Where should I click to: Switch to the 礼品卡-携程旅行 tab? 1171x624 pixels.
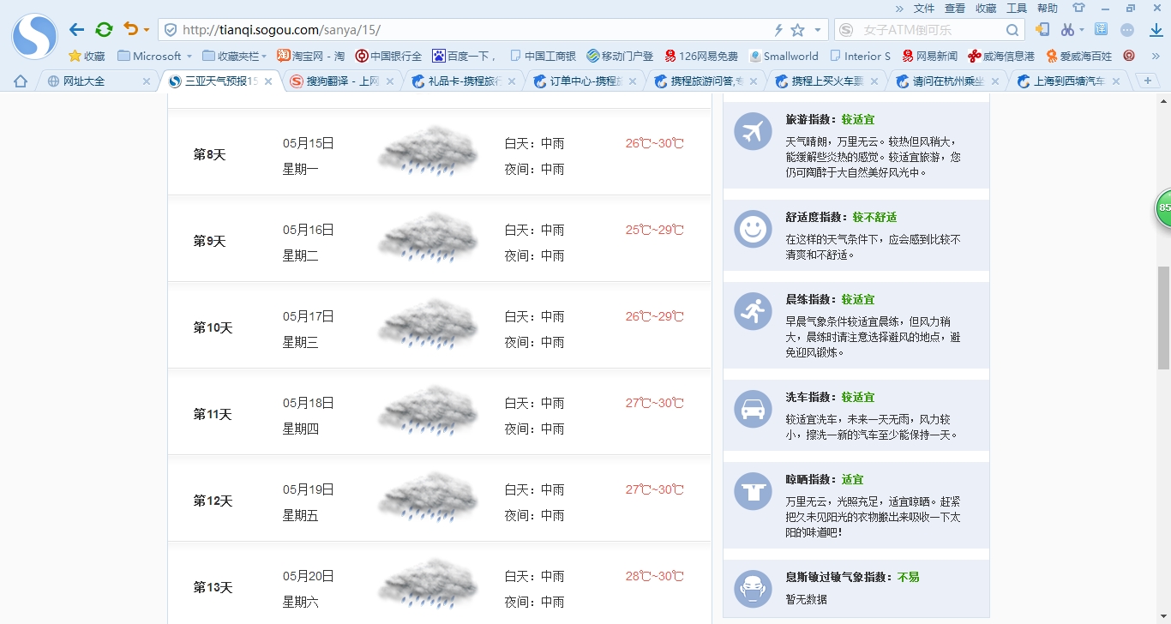click(465, 81)
